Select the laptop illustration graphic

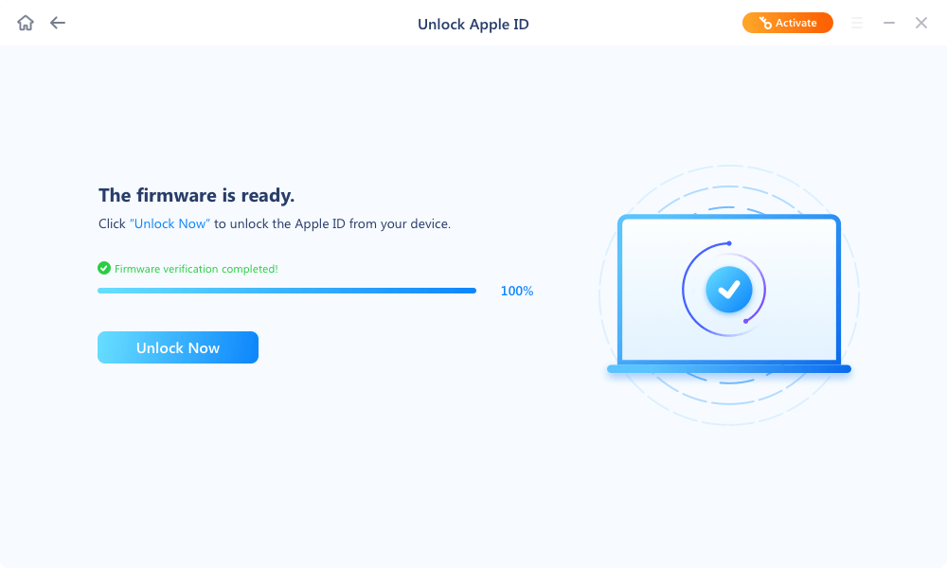pyautogui.click(x=729, y=293)
